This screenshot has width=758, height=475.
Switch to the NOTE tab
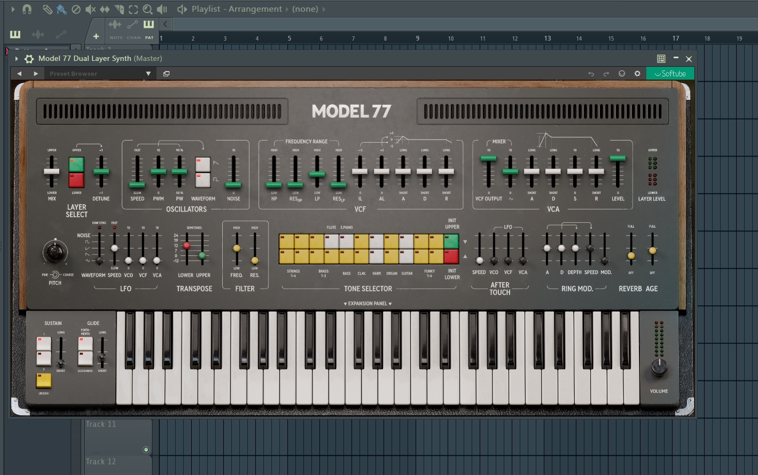(115, 29)
